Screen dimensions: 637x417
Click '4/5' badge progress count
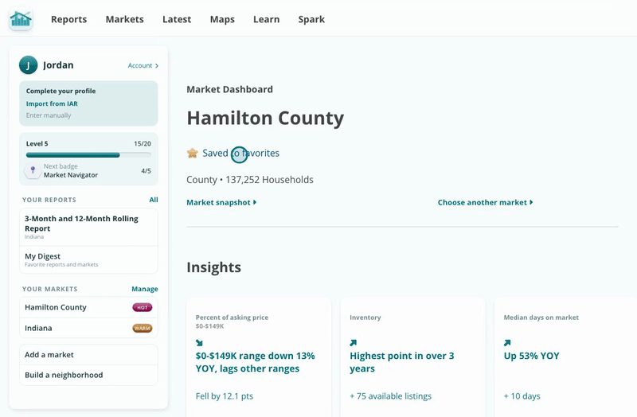click(146, 171)
